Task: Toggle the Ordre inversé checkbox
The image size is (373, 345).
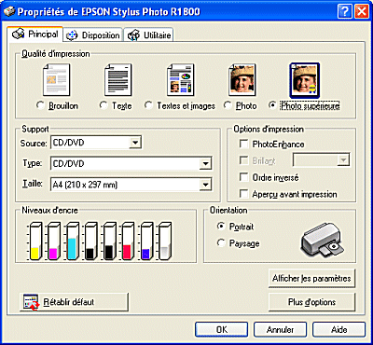Action: (x=244, y=177)
